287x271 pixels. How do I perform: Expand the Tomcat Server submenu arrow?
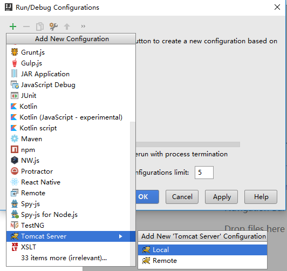(x=120, y=236)
